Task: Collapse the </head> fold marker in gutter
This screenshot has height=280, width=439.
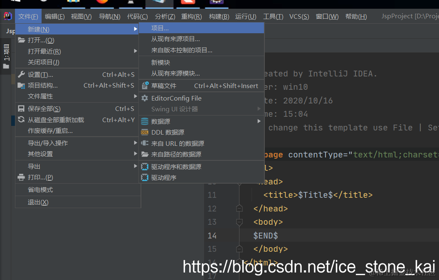Action: [239, 209]
